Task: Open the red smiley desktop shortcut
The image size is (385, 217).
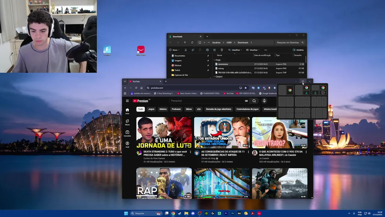Action: (x=141, y=50)
